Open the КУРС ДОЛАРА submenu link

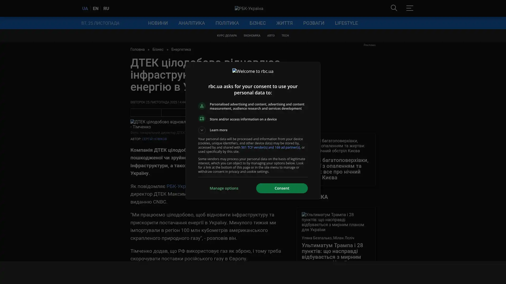227,35
